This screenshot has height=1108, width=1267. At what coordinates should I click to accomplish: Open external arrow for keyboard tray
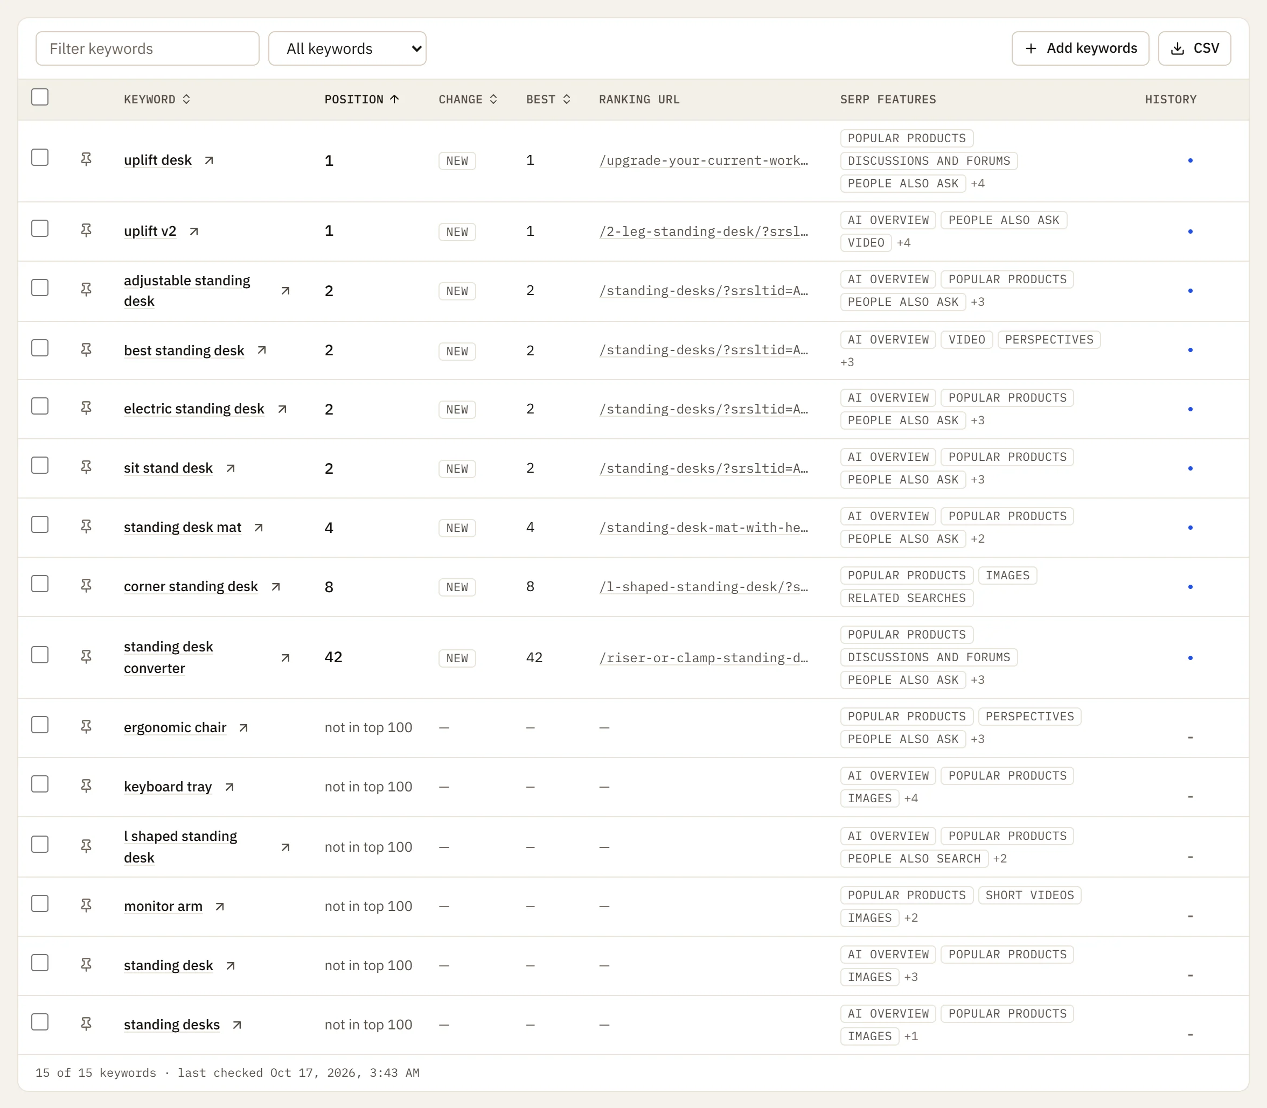point(229,787)
